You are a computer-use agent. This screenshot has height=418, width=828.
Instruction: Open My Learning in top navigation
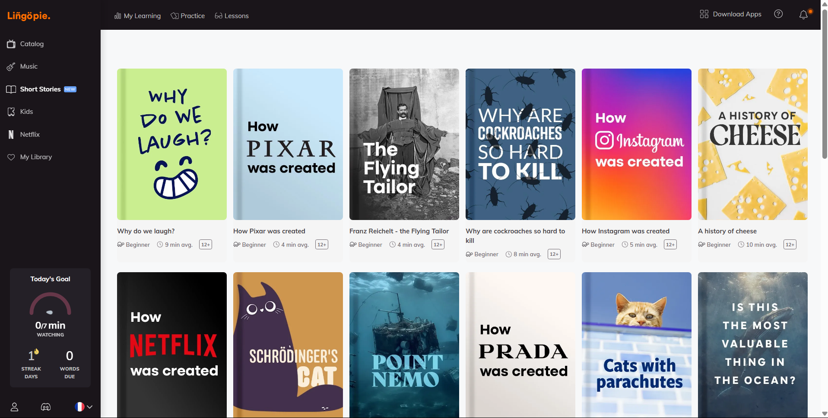(137, 16)
